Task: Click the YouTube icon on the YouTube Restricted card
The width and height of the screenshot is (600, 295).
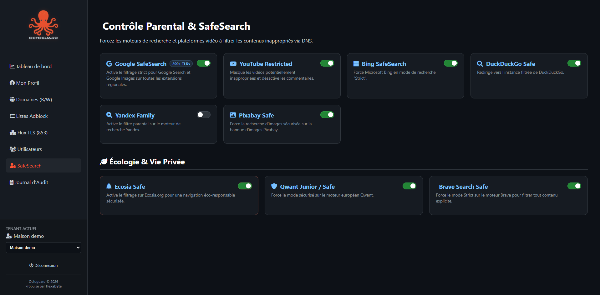Action: click(233, 63)
